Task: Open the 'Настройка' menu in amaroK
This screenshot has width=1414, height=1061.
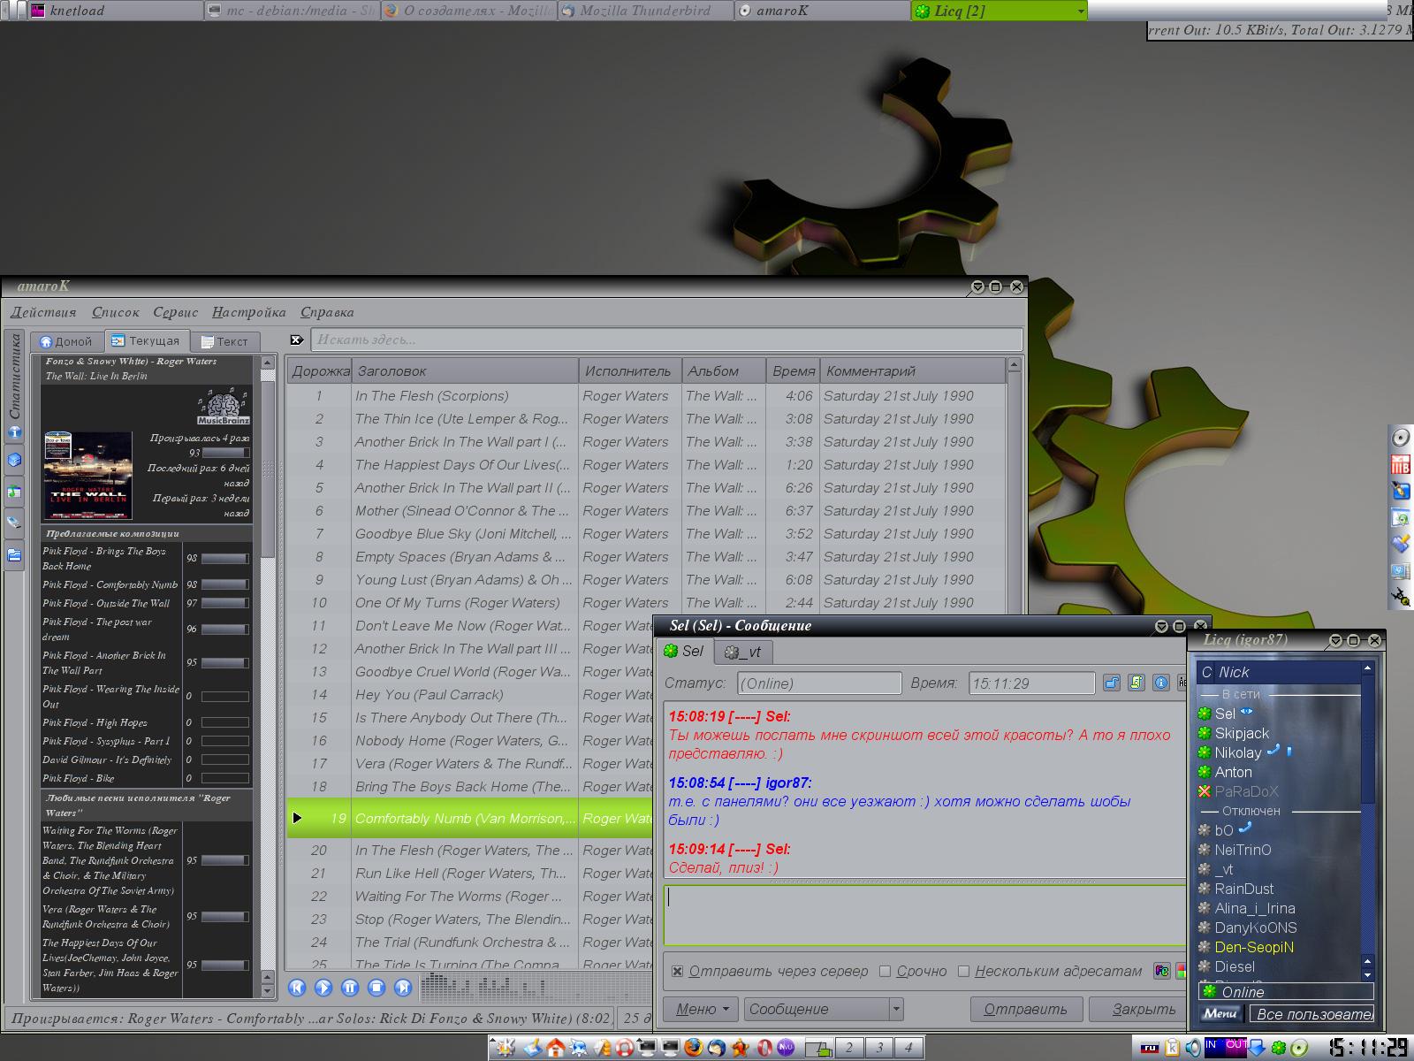Action: tap(249, 312)
